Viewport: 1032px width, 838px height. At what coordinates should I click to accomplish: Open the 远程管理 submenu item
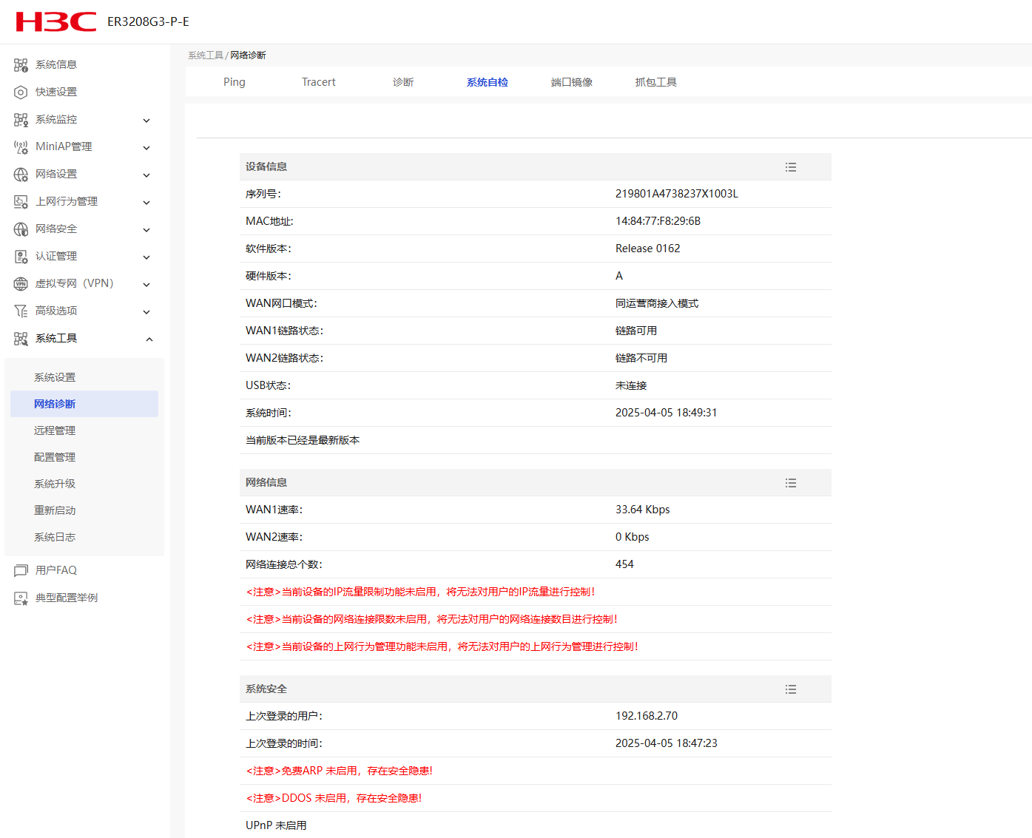point(55,430)
